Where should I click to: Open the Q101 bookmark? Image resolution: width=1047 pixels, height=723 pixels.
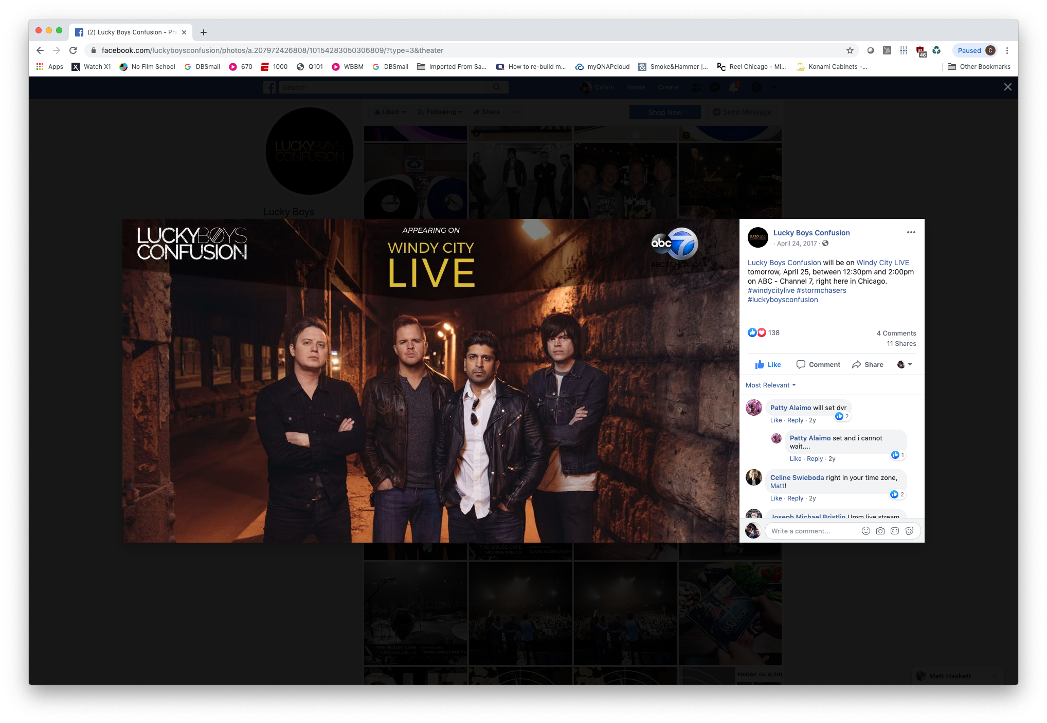click(310, 67)
